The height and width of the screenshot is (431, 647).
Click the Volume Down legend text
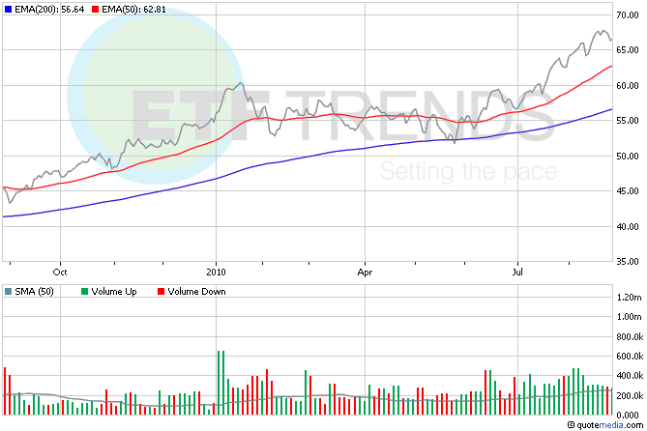197,292
